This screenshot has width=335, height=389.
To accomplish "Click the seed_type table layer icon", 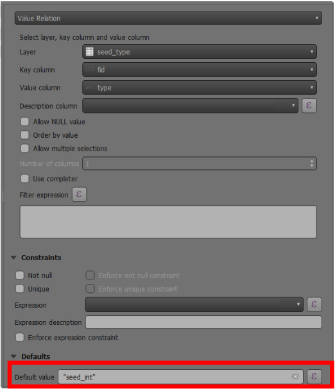I will tap(89, 52).
